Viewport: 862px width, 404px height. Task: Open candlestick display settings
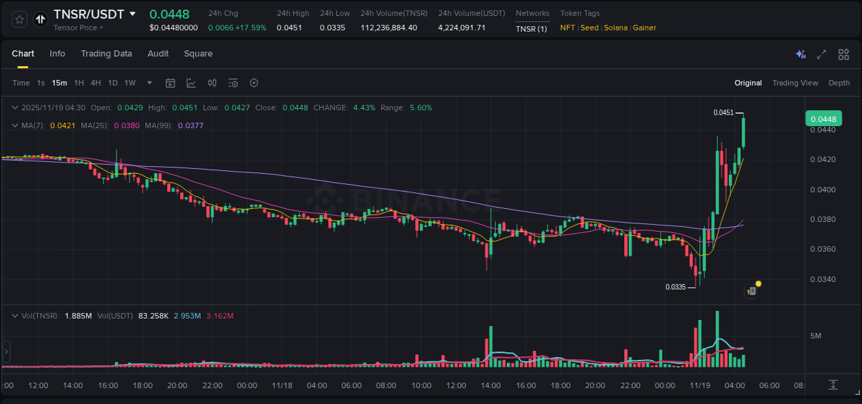(212, 83)
